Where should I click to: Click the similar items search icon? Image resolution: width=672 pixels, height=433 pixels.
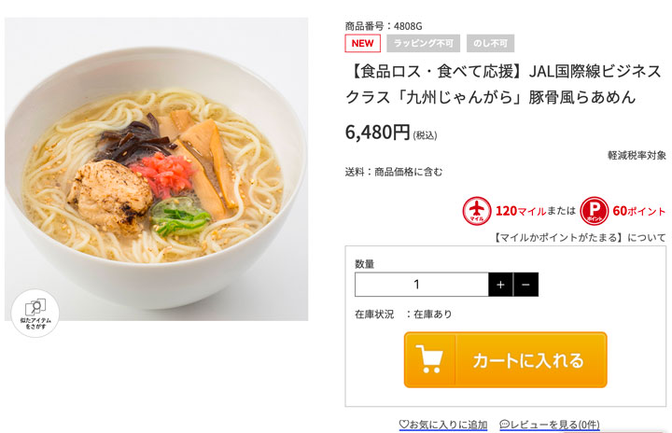(35, 313)
